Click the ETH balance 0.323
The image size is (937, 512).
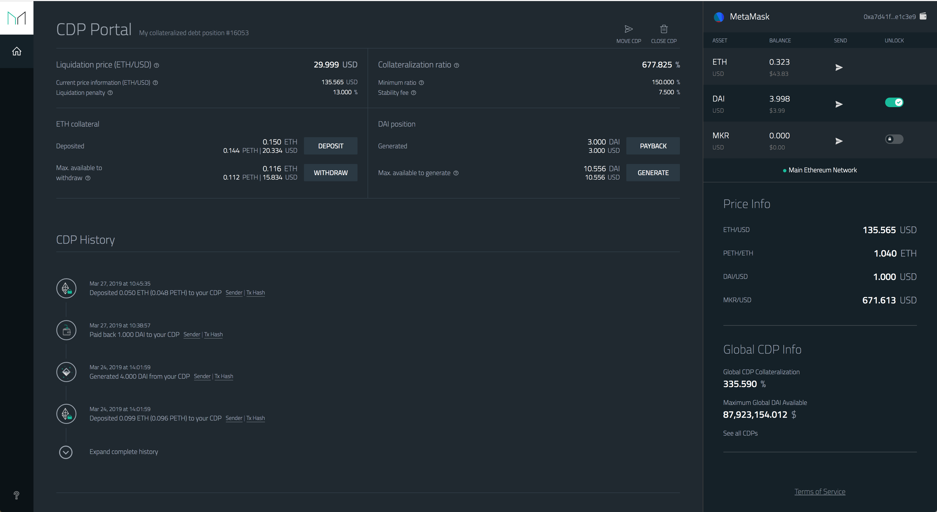[779, 62]
